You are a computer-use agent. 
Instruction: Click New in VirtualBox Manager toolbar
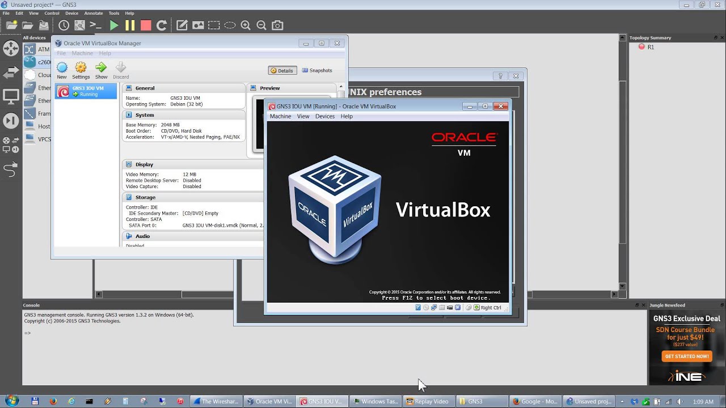62,71
